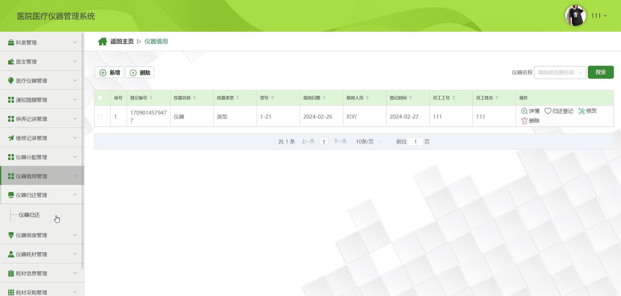Check the header select-all checkbox
The image size is (621, 296).
pos(101,97)
